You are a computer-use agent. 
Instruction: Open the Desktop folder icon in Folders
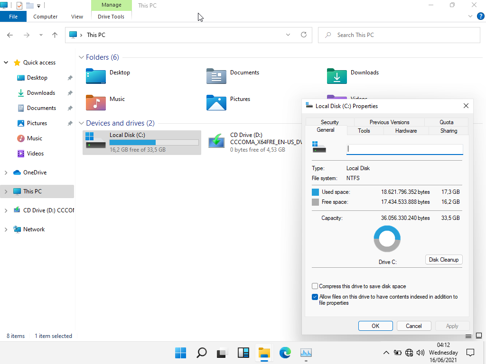click(x=96, y=76)
